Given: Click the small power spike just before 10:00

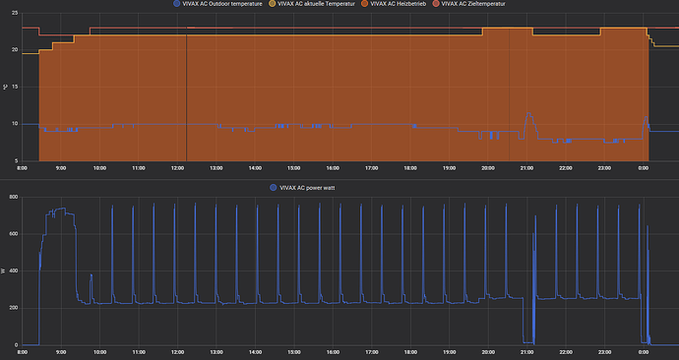Looking at the screenshot, I should tap(91, 275).
